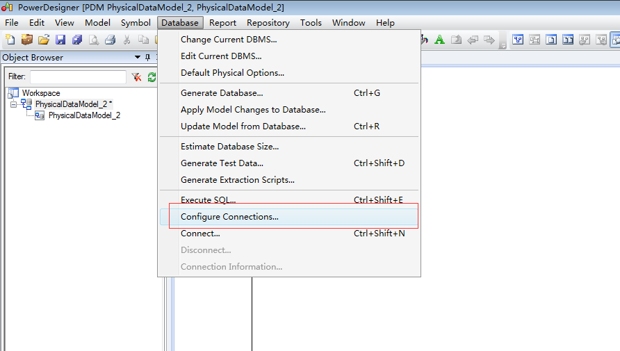Click the grayed linked-boxes window toolbar icon
The width and height of the screenshot is (620, 351).
535,40
